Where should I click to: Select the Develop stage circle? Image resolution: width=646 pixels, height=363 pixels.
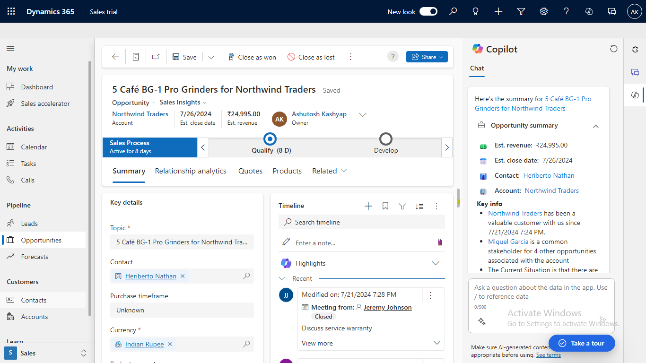386,139
